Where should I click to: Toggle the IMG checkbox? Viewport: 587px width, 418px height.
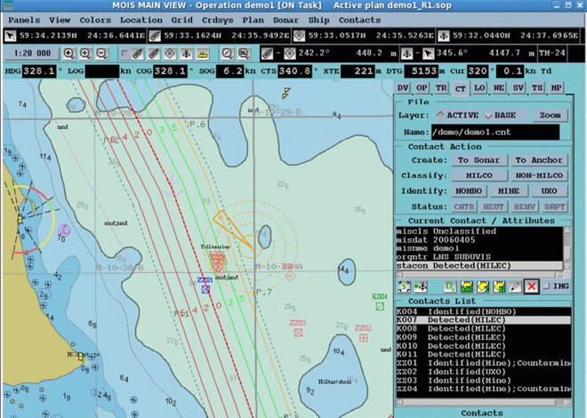[x=547, y=286]
